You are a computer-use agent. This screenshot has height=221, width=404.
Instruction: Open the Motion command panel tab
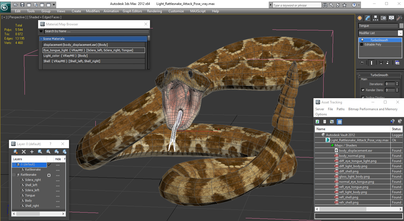(x=384, y=18)
